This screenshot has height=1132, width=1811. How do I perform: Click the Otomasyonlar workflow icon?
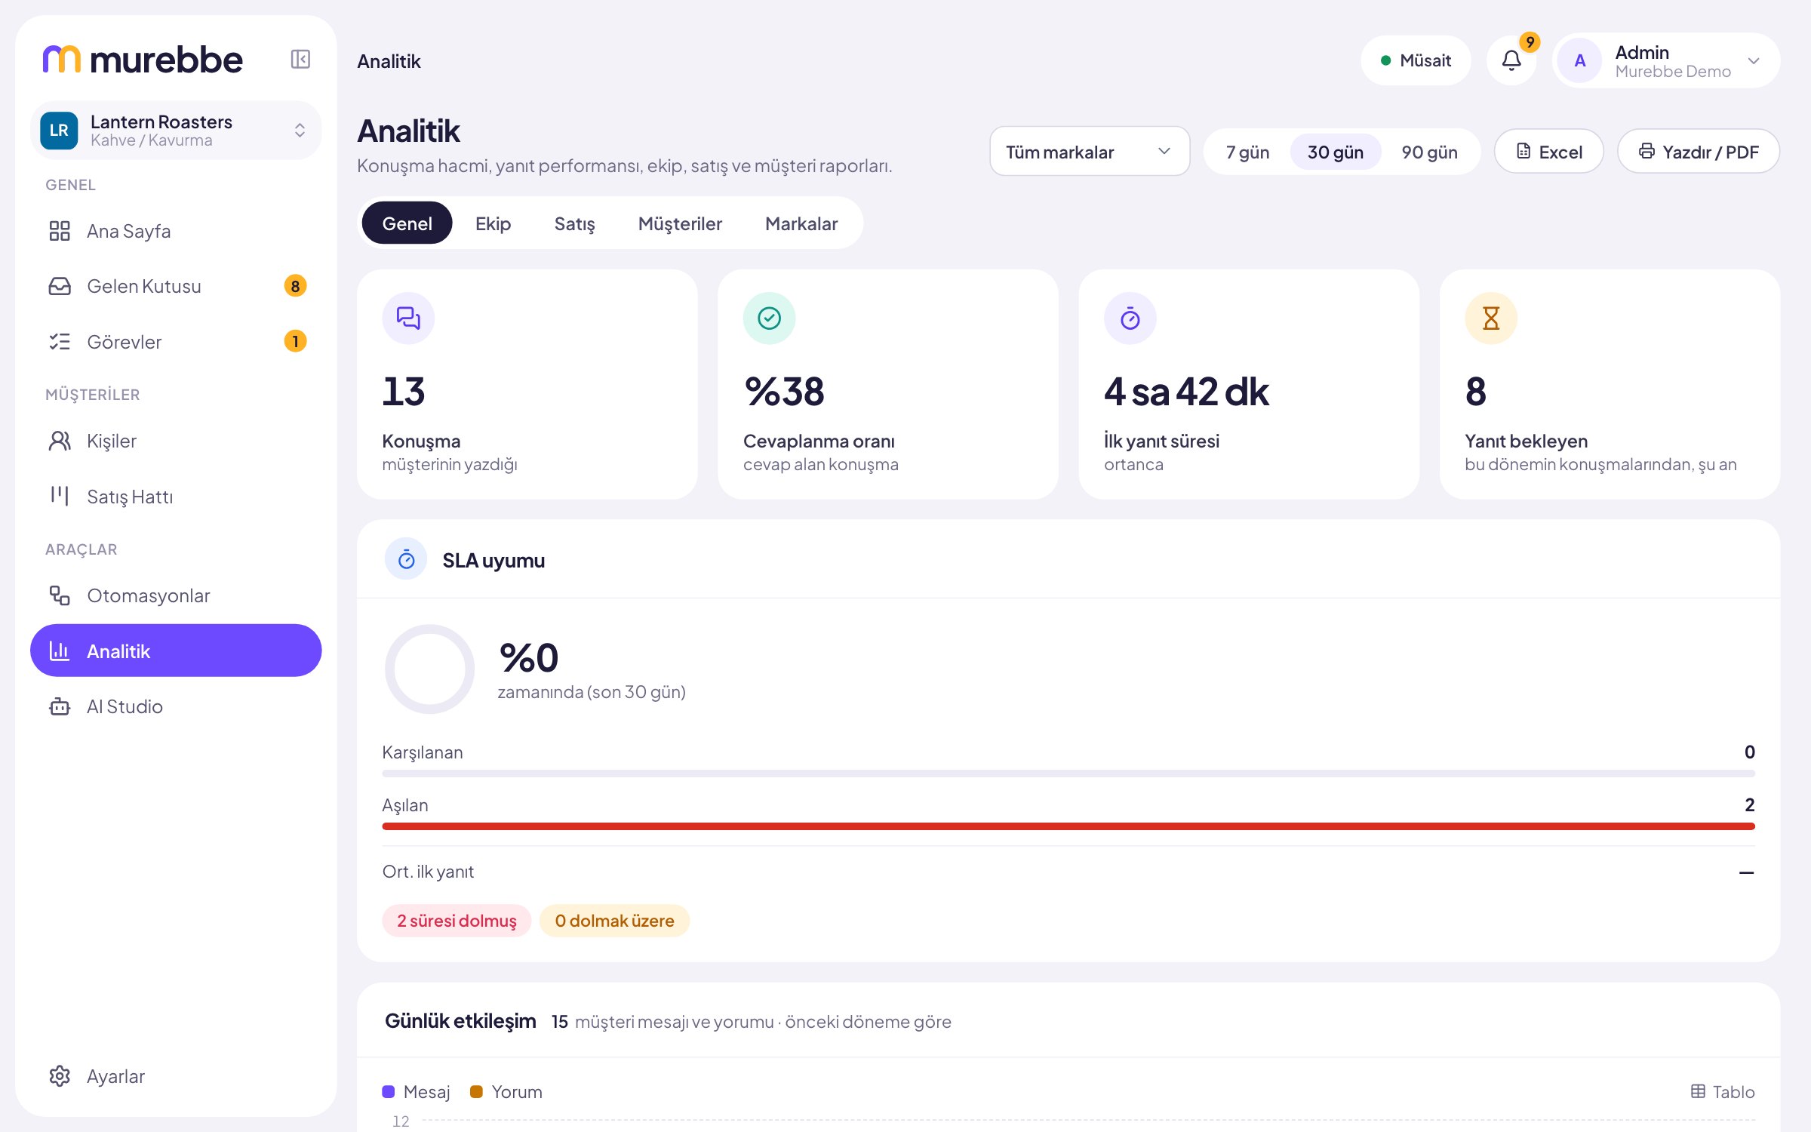click(x=60, y=595)
